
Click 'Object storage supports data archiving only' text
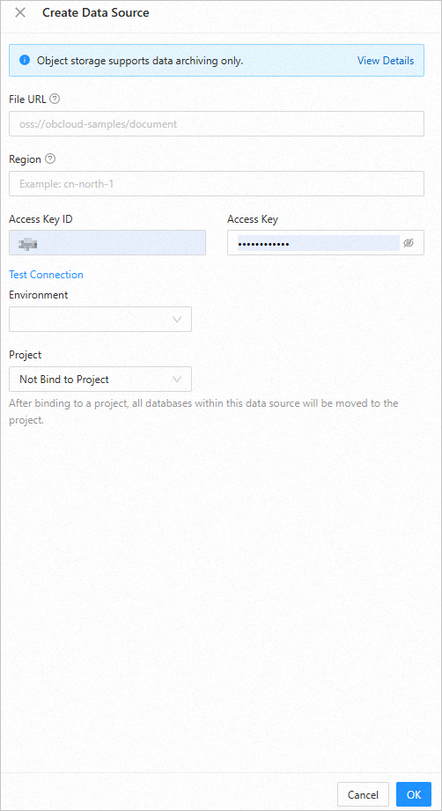[140, 61]
